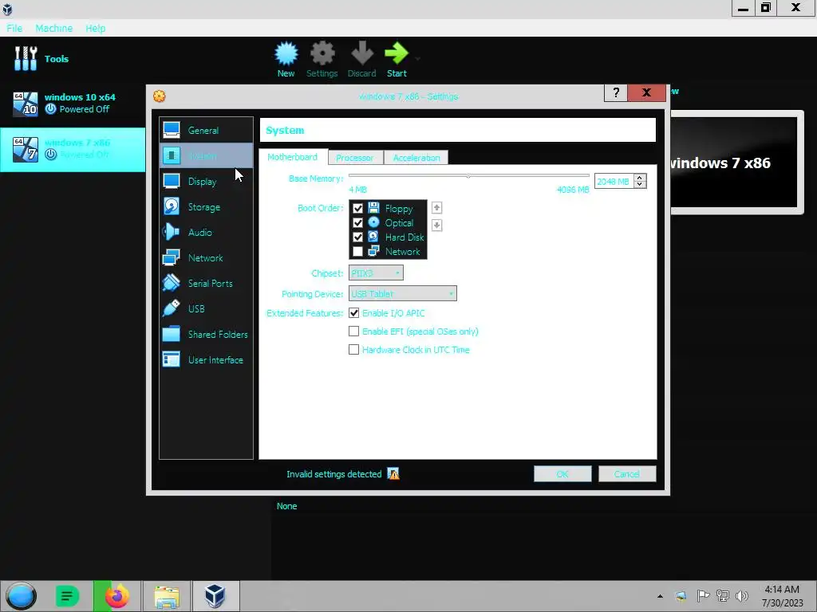Image resolution: width=817 pixels, height=612 pixels.
Task: Open the File menu
Action: coord(14,28)
